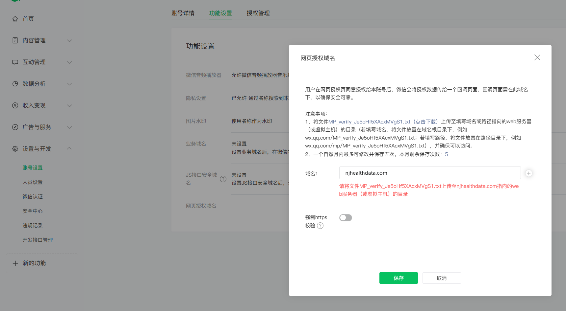Click the 内容管理 menu label

pyautogui.click(x=34, y=40)
